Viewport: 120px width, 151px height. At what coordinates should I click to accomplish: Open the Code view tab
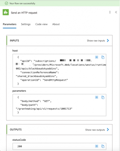click(x=41, y=24)
